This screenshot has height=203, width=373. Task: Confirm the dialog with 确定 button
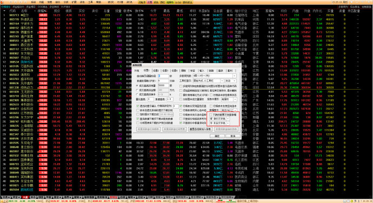(217, 136)
